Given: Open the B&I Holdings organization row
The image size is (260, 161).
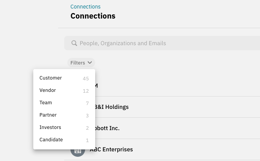Looking at the screenshot, I should pyautogui.click(x=112, y=107).
